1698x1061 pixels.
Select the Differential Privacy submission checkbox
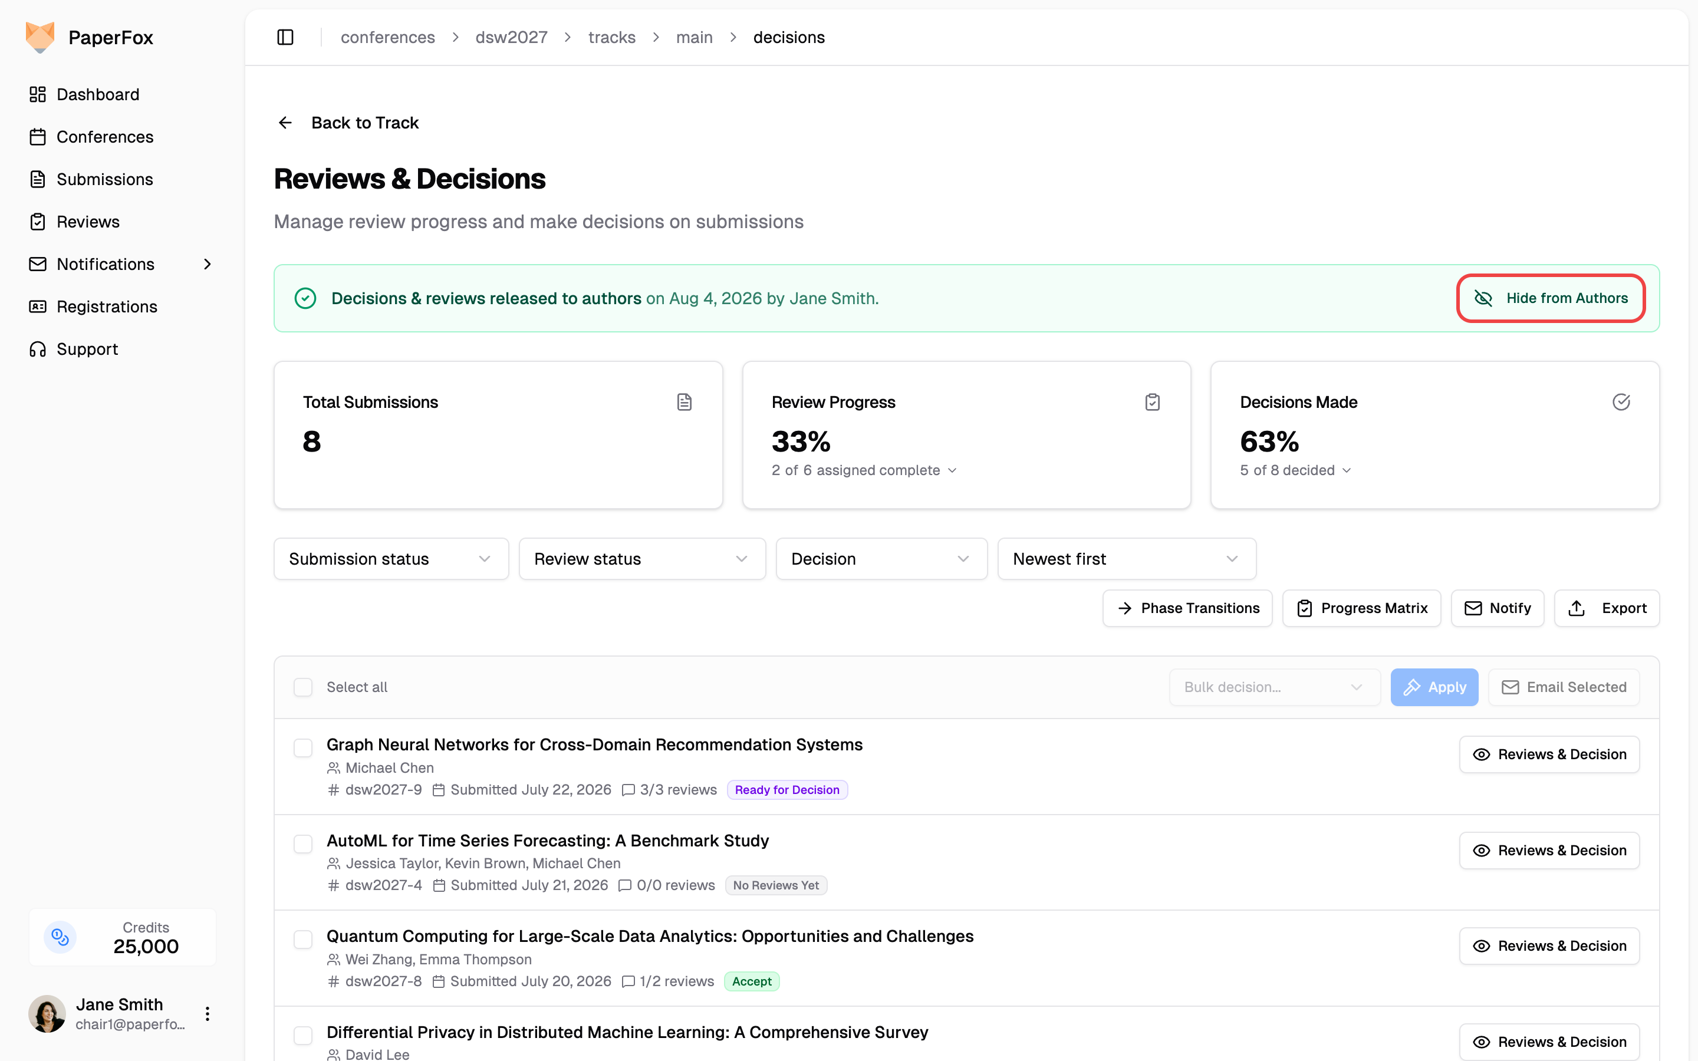303,1036
